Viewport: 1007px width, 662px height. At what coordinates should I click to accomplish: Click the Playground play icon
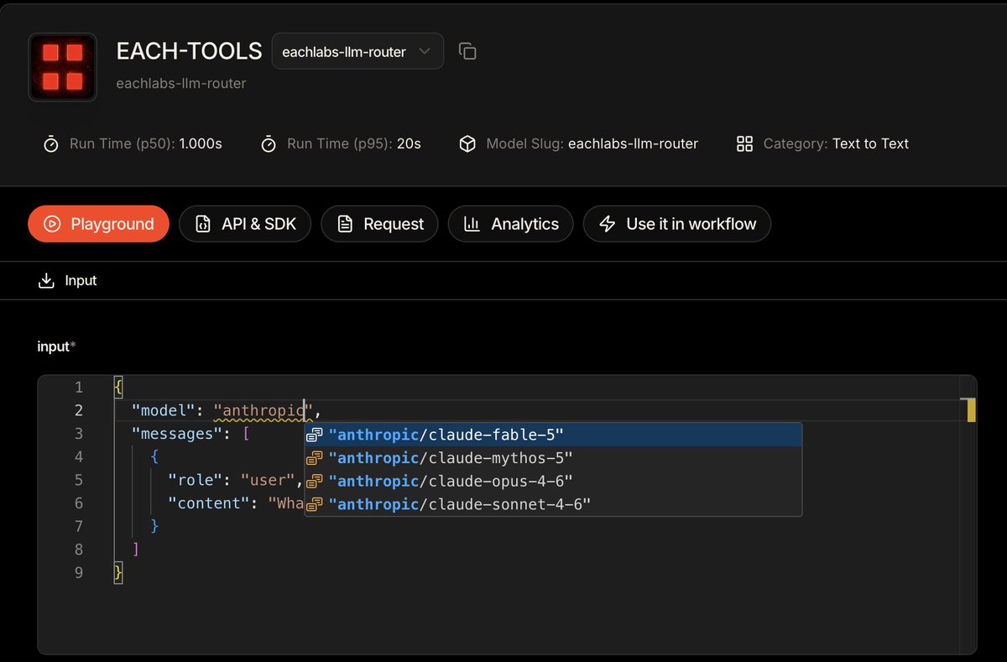52,224
